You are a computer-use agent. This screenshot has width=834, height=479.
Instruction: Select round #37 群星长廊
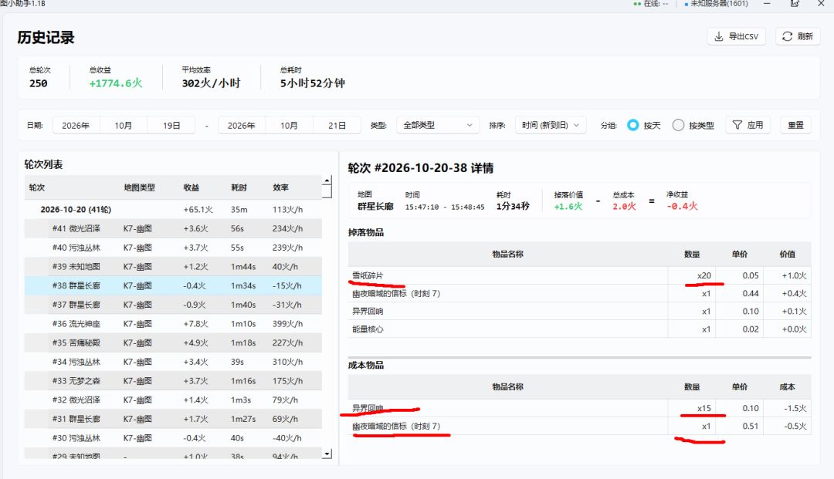coord(173,305)
